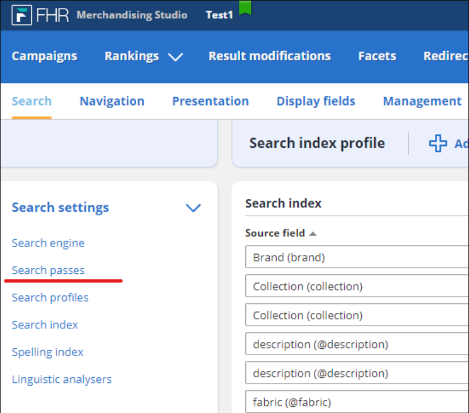Open Result modifications menu item
This screenshot has width=469, height=413.
click(x=270, y=56)
